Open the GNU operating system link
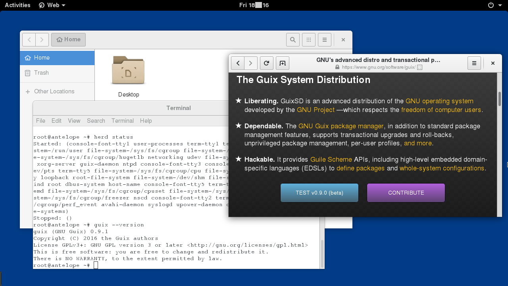 pos(439,101)
